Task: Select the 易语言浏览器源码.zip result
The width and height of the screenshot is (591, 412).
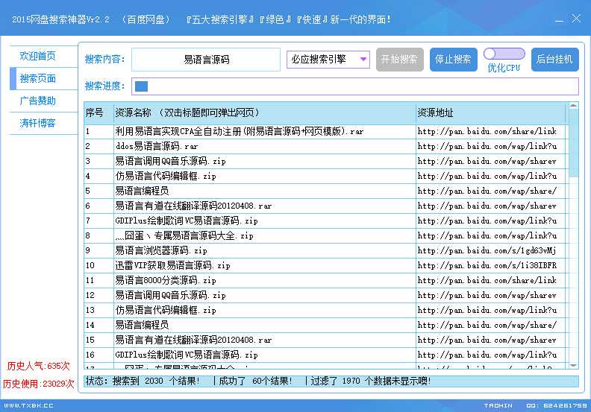Action: (161, 250)
